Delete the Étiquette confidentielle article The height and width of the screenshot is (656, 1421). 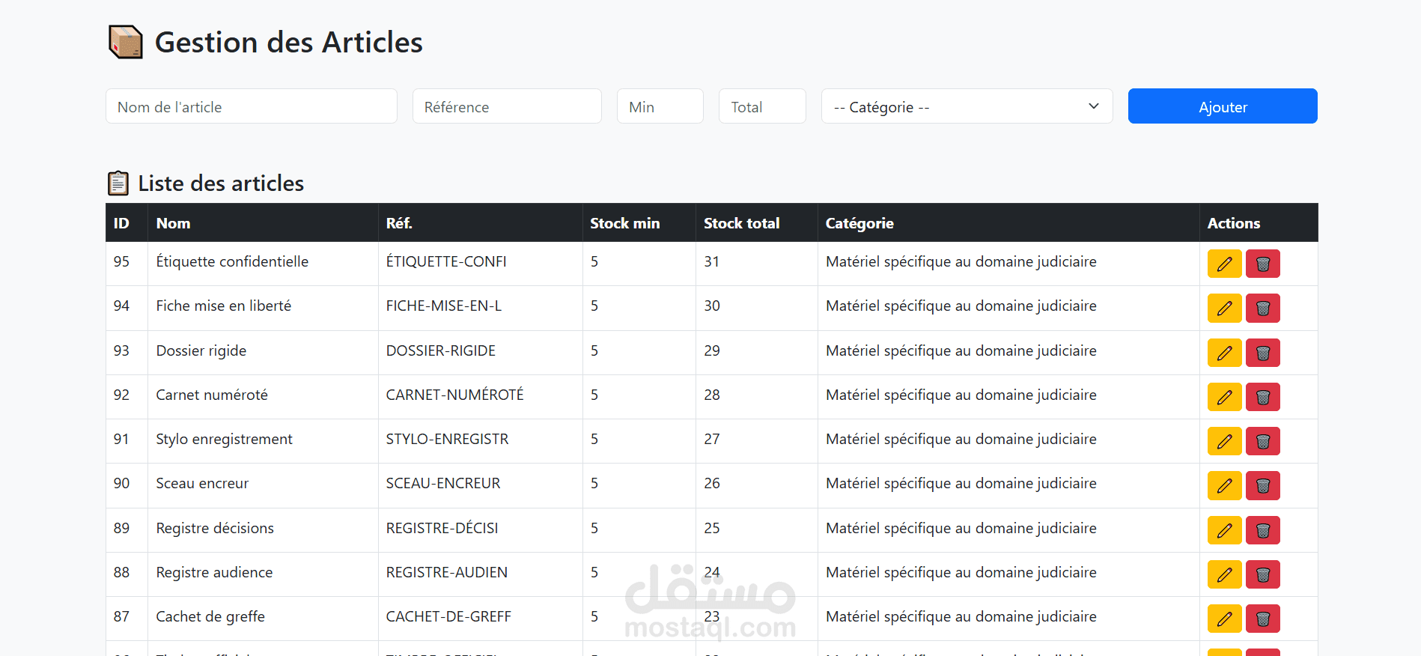tap(1262, 264)
